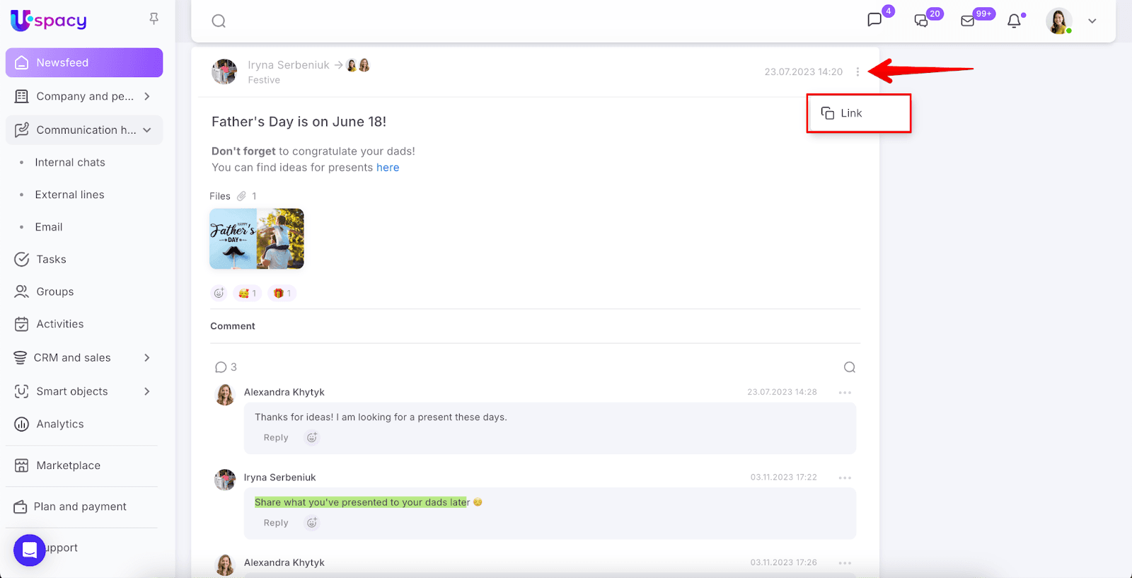Reply to the 'Share what you've presented' comment
The image size is (1132, 578).
point(276,523)
